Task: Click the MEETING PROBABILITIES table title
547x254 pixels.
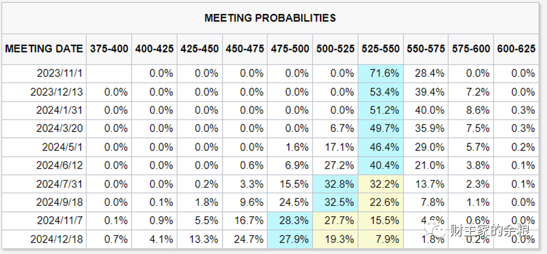Action: pyautogui.click(x=270, y=18)
